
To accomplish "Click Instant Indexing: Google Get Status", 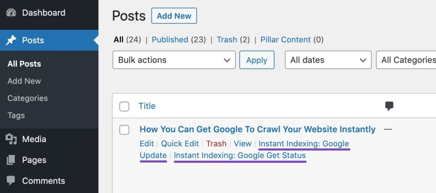I will (240, 155).
